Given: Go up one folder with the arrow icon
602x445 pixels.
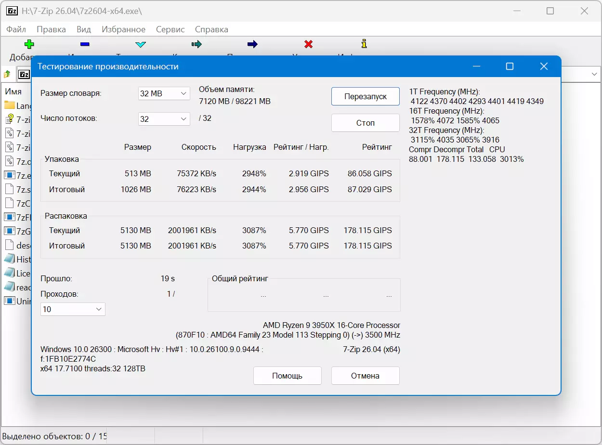Looking at the screenshot, I should pyautogui.click(x=7, y=75).
